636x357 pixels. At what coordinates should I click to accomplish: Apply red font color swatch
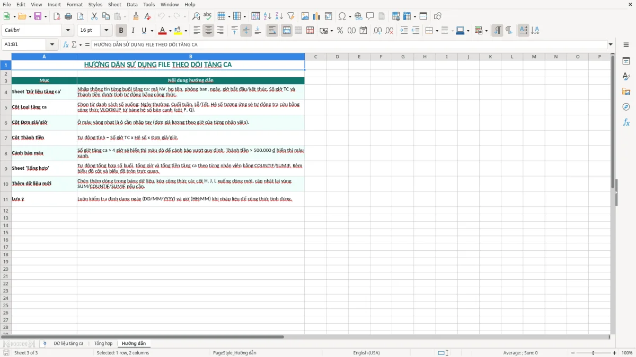pos(162,31)
